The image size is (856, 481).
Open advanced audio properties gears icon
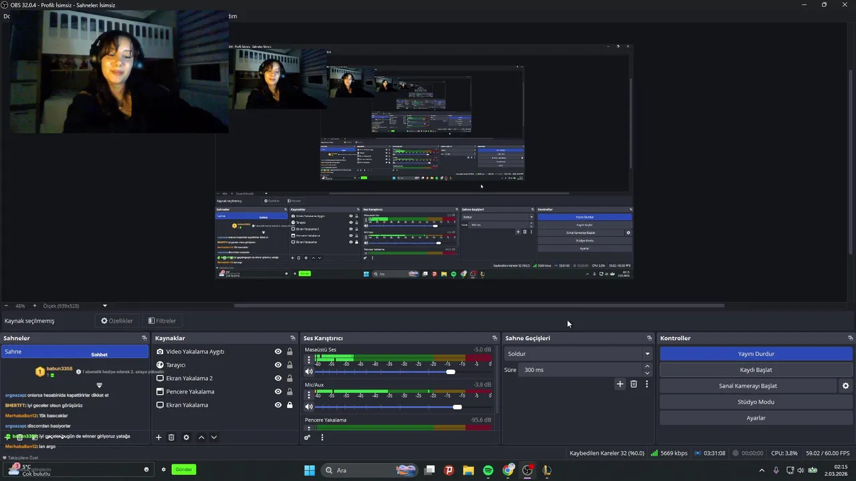(x=307, y=438)
